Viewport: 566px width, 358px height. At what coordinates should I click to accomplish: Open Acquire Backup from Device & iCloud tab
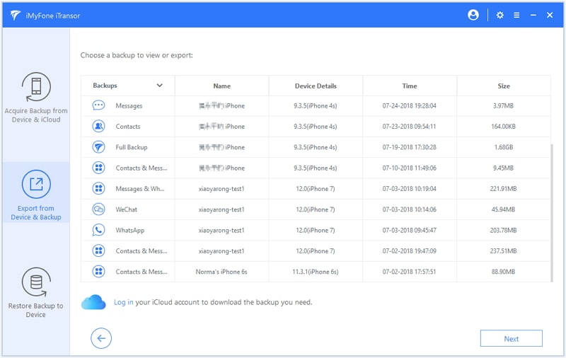coord(36,98)
